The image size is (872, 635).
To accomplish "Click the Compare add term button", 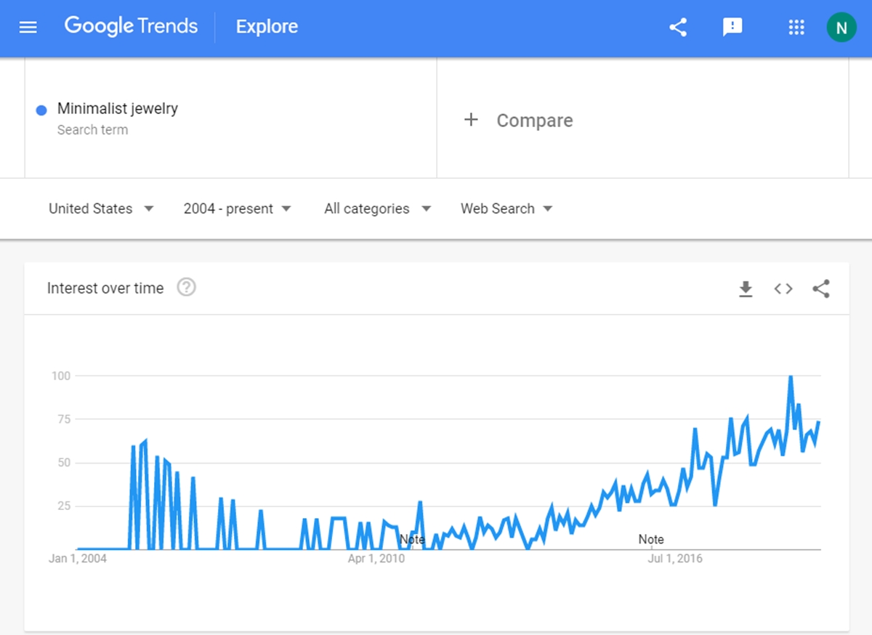I will tap(518, 121).
